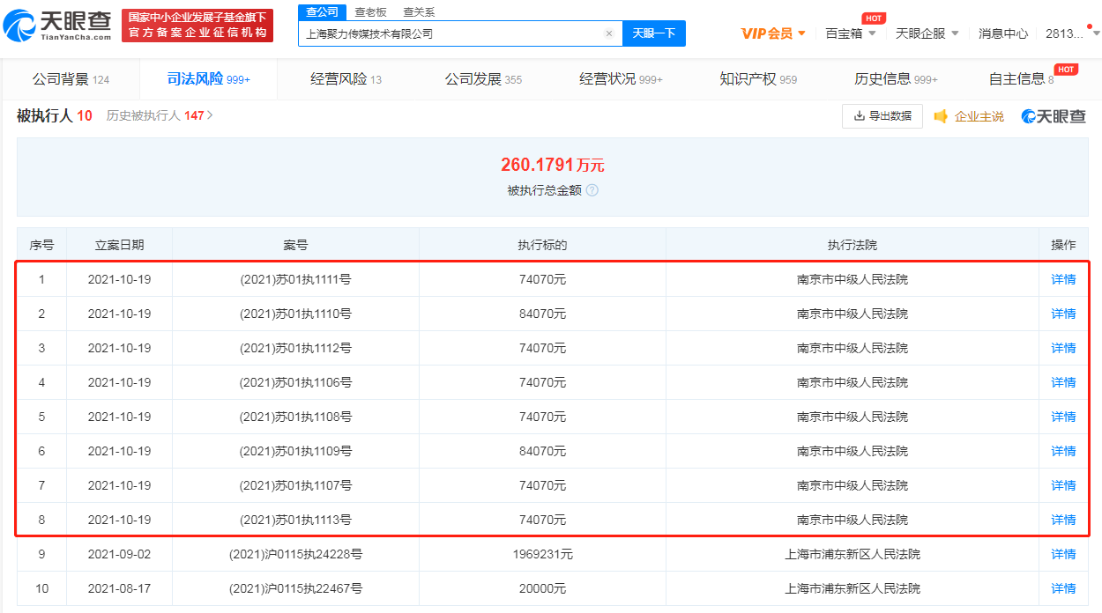
Task: Open 详情 for case (2021)沪0115执24228号
Action: click(1063, 555)
